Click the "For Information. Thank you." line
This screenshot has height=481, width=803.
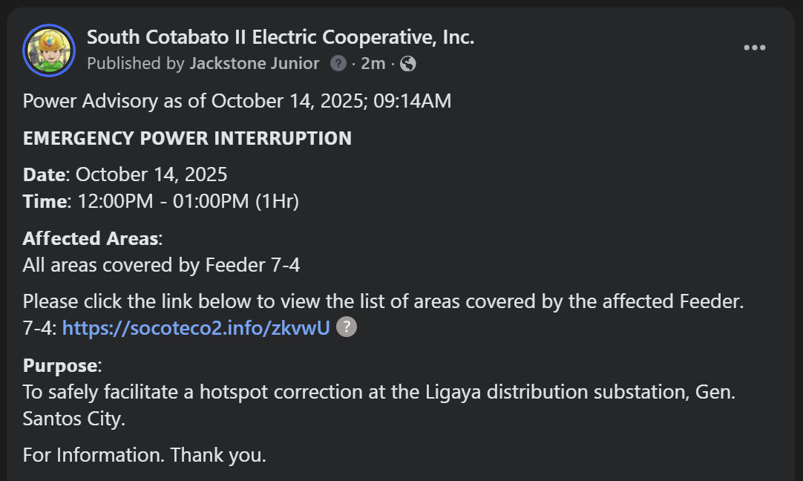point(144,455)
